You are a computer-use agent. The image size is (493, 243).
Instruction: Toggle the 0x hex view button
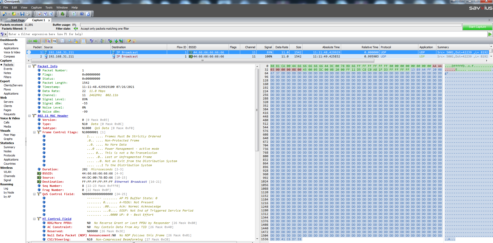pos(54,41)
